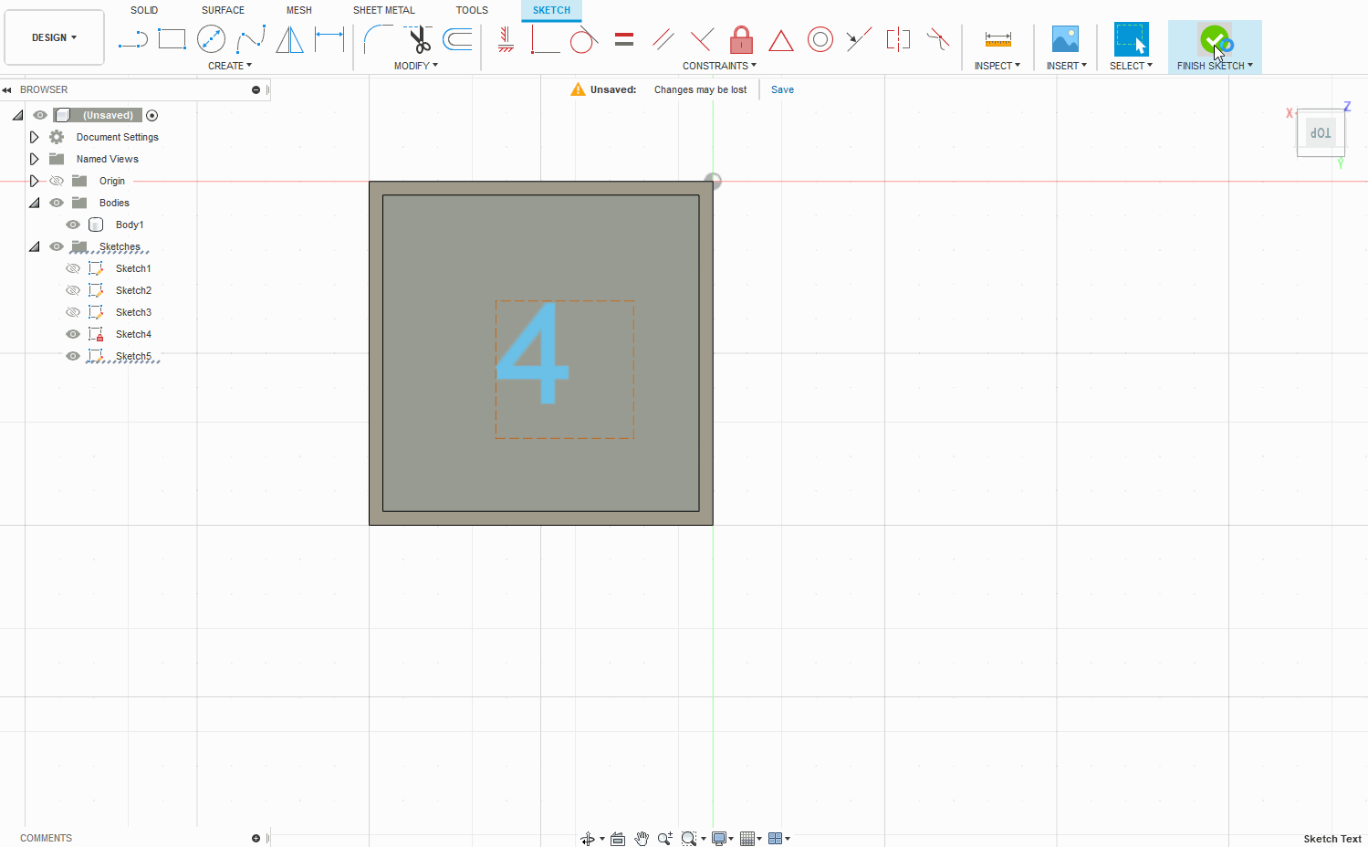Open the Select dropdown
The height and width of the screenshot is (847, 1368).
(1131, 65)
